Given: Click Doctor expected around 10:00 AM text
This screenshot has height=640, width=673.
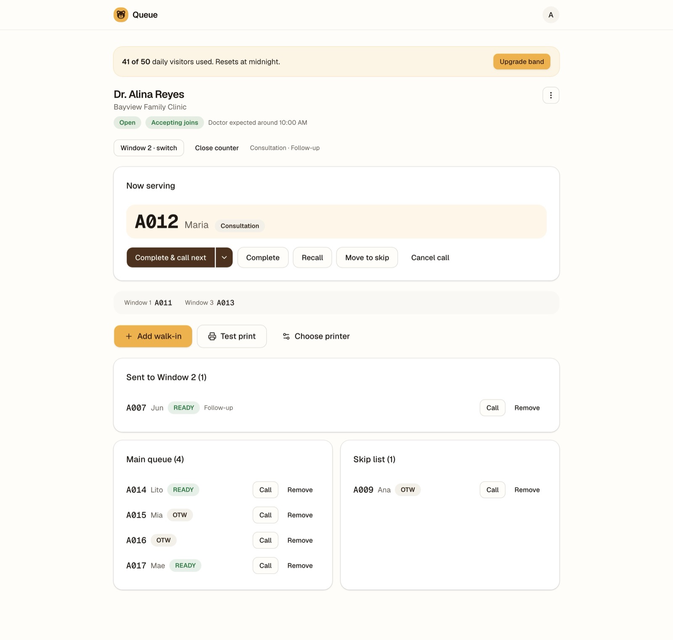Looking at the screenshot, I should [258, 122].
